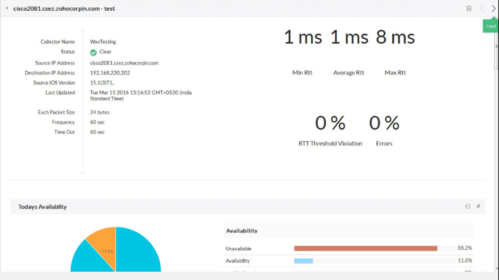Click the up arrow above the details divider
499x280 pixels.
point(83,30)
